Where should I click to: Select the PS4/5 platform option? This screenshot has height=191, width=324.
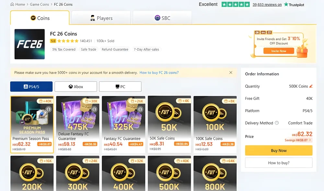click(31, 87)
